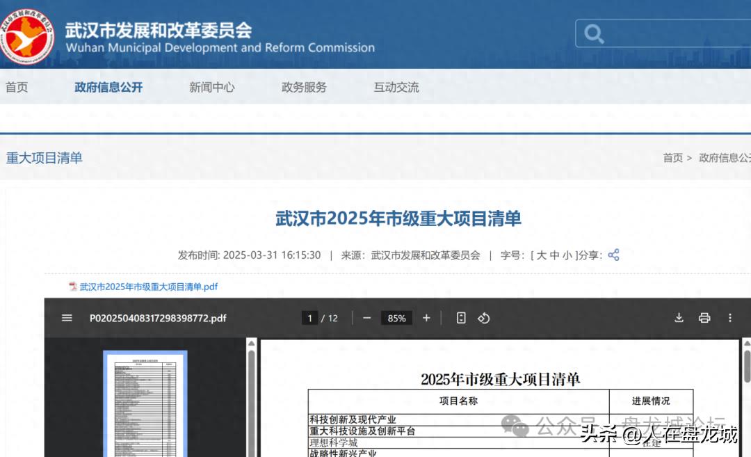Click the 重大项目清单 section heading
This screenshot has width=751, height=457.
[44, 158]
